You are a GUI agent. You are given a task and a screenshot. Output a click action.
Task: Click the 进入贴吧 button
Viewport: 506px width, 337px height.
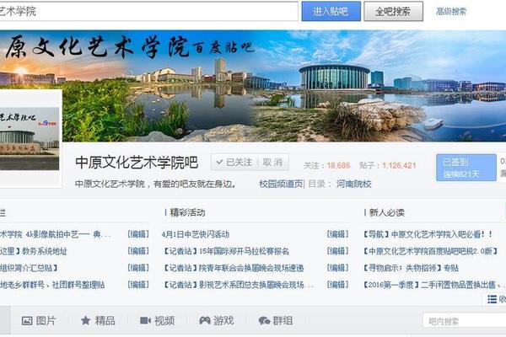pyautogui.click(x=331, y=12)
